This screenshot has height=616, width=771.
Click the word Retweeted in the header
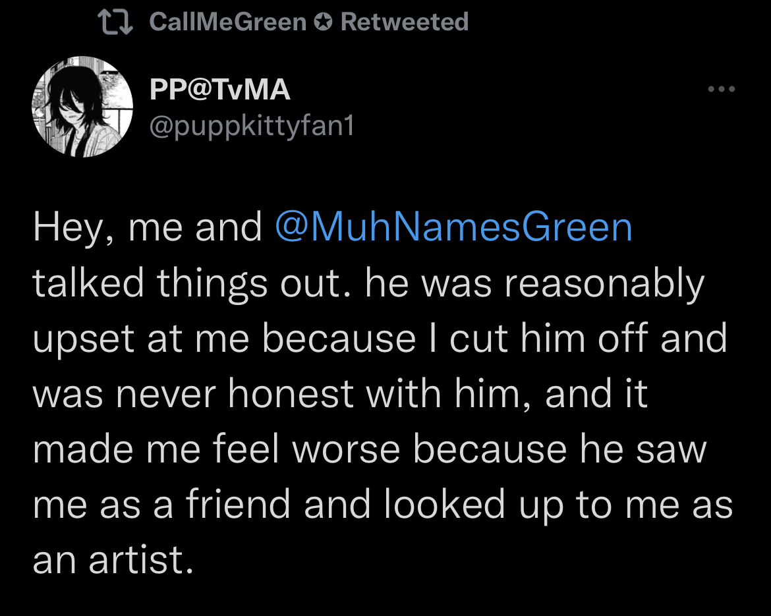(x=404, y=22)
